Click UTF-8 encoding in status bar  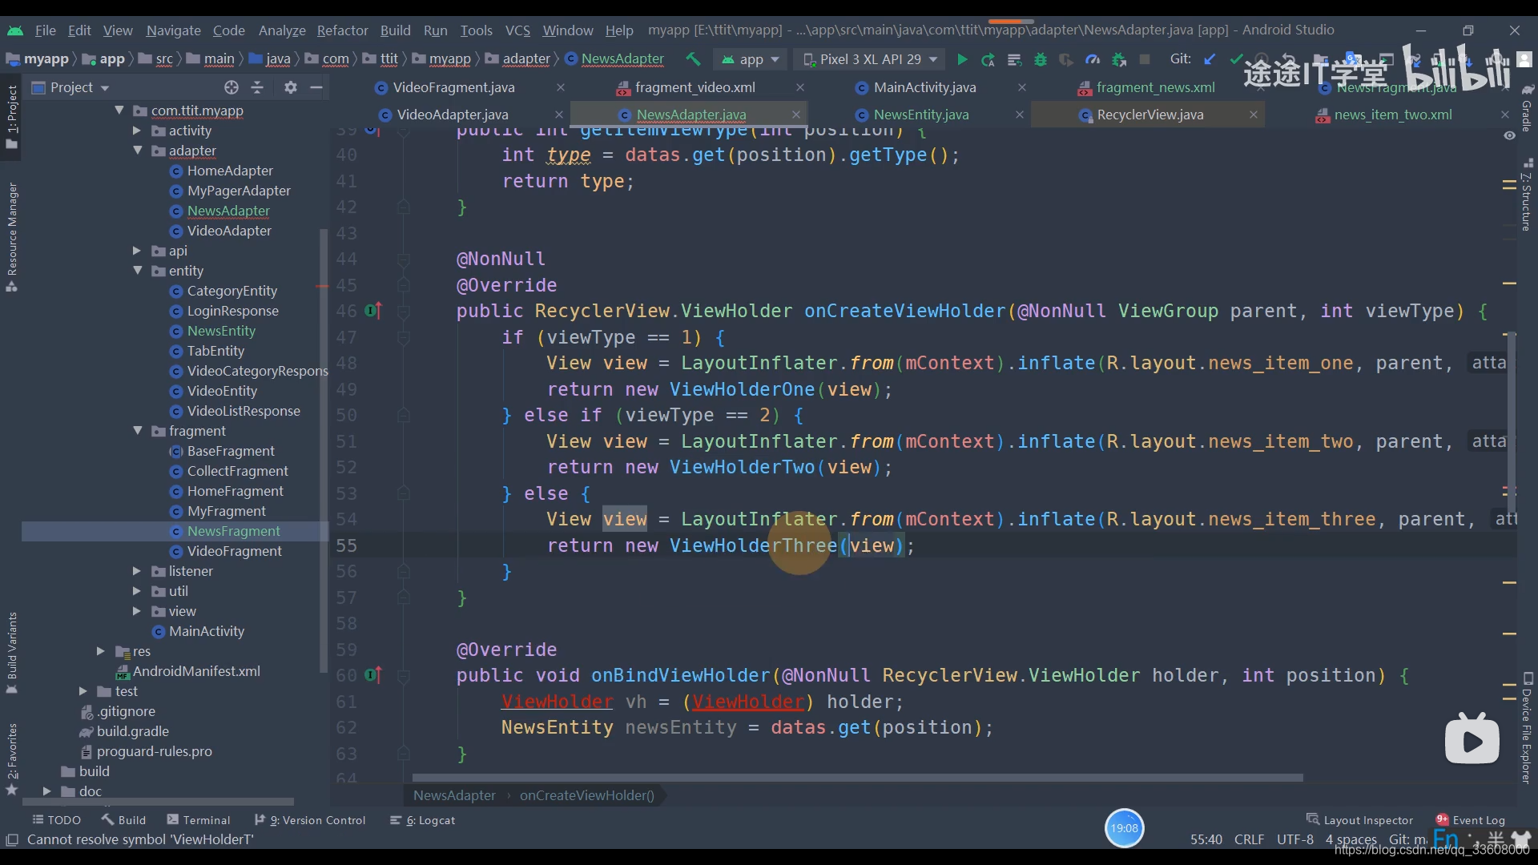tap(1294, 839)
